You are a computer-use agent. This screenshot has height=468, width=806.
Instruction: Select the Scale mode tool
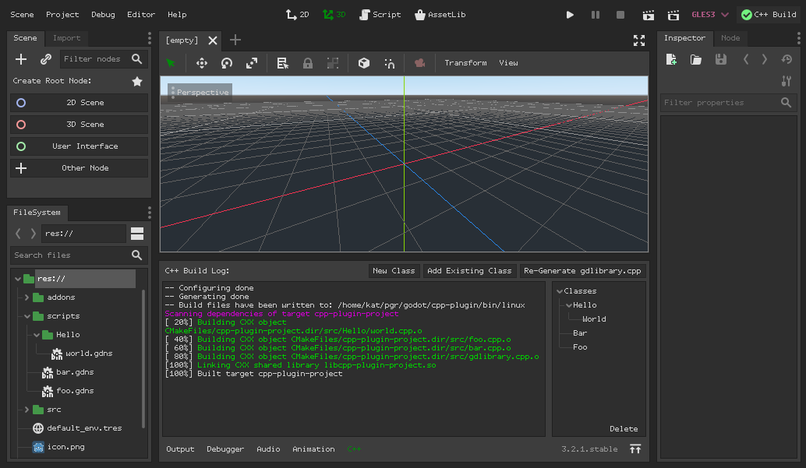tap(252, 63)
